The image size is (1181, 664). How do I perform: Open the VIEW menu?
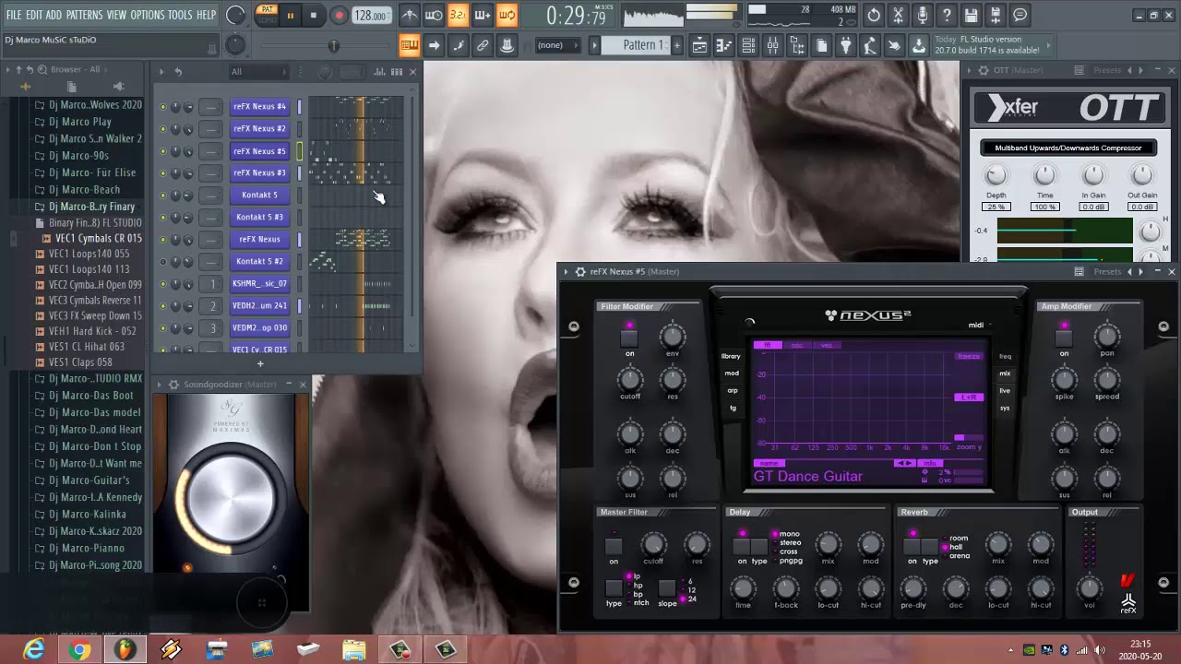pos(116,15)
